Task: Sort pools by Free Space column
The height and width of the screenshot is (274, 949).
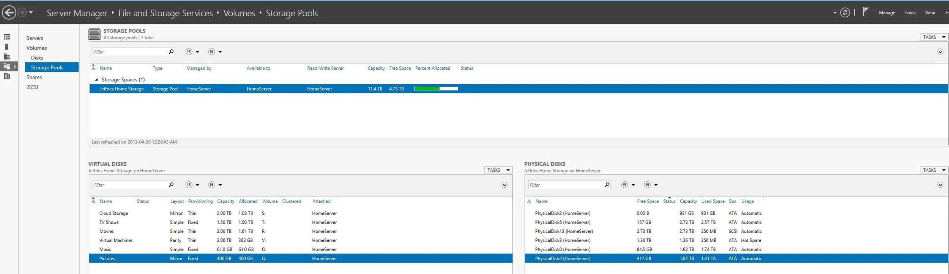Action: [x=400, y=68]
